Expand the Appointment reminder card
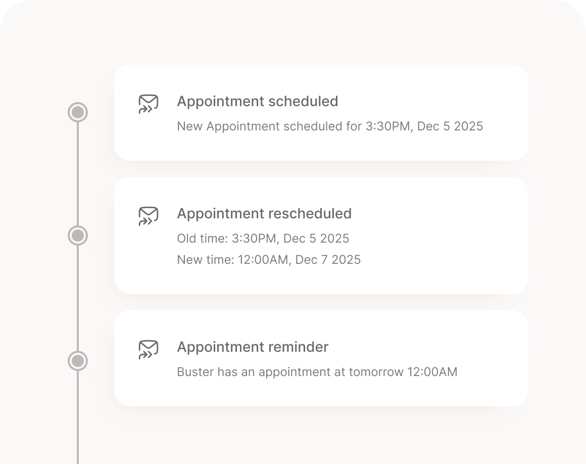 coord(321,358)
